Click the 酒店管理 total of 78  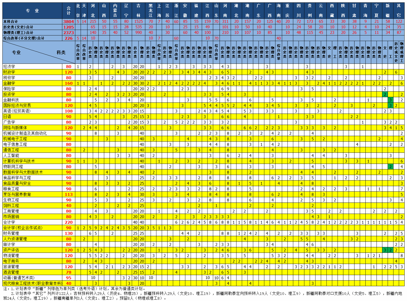point(68,272)
